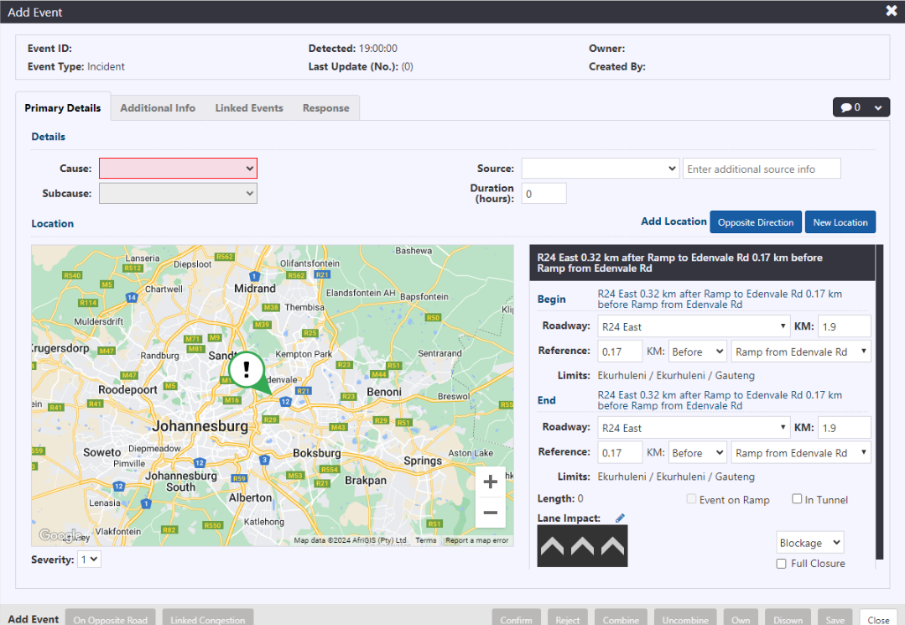Switch to the Additional Info tab

click(158, 108)
